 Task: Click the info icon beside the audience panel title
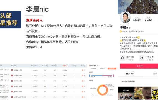97,66
